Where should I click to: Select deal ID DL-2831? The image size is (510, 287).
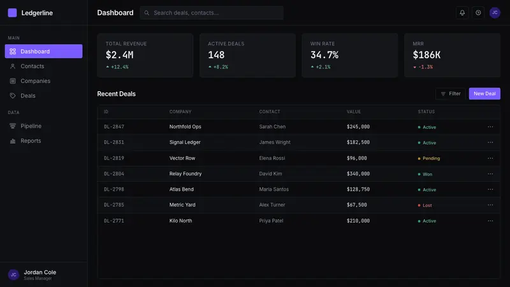[x=114, y=142]
